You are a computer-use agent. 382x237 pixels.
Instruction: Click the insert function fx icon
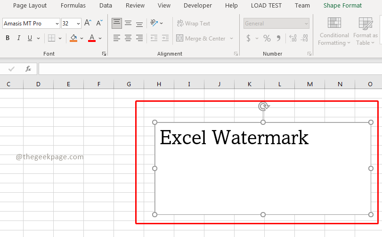[28, 69]
